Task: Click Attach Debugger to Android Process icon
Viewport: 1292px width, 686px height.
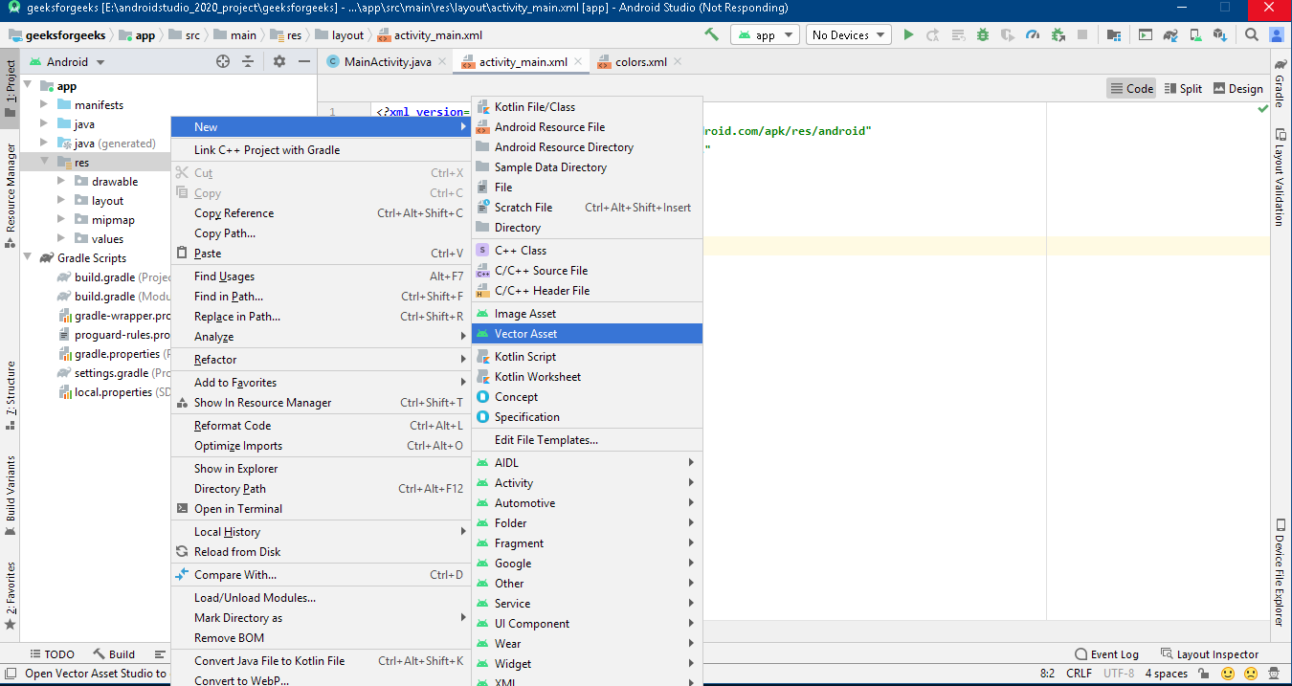Action: click(x=1058, y=34)
